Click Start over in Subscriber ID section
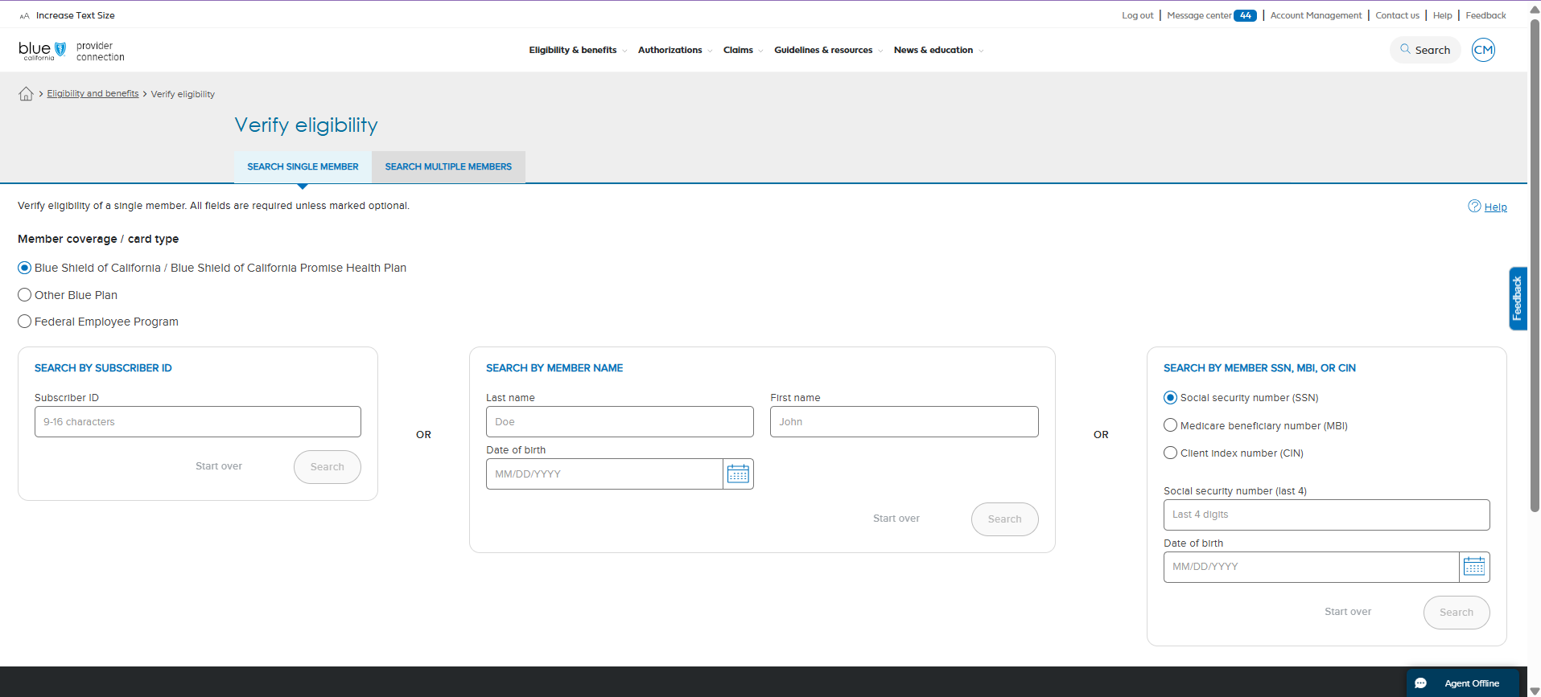 tap(219, 466)
